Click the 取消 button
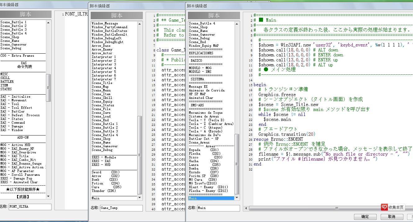Viewport: 413px width, 222px height. [x=392, y=216]
